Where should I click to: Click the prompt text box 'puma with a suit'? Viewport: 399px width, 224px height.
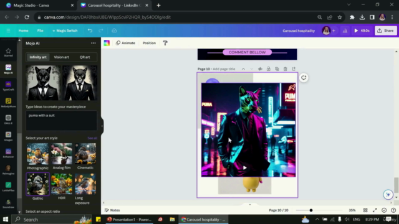61,121
